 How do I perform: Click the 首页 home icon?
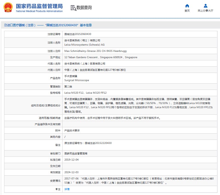[x=187, y=6]
